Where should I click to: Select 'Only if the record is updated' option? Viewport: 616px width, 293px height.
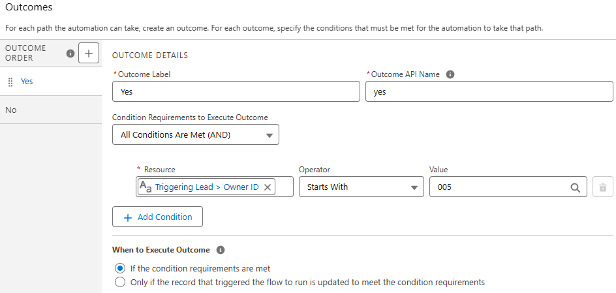tap(119, 283)
